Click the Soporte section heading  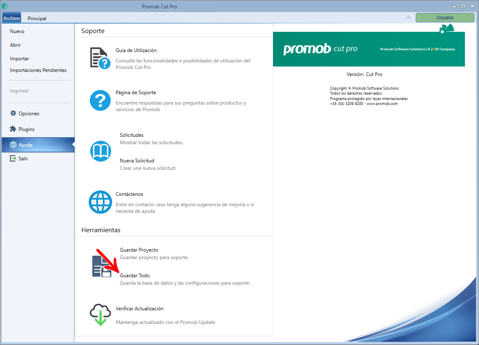point(93,31)
